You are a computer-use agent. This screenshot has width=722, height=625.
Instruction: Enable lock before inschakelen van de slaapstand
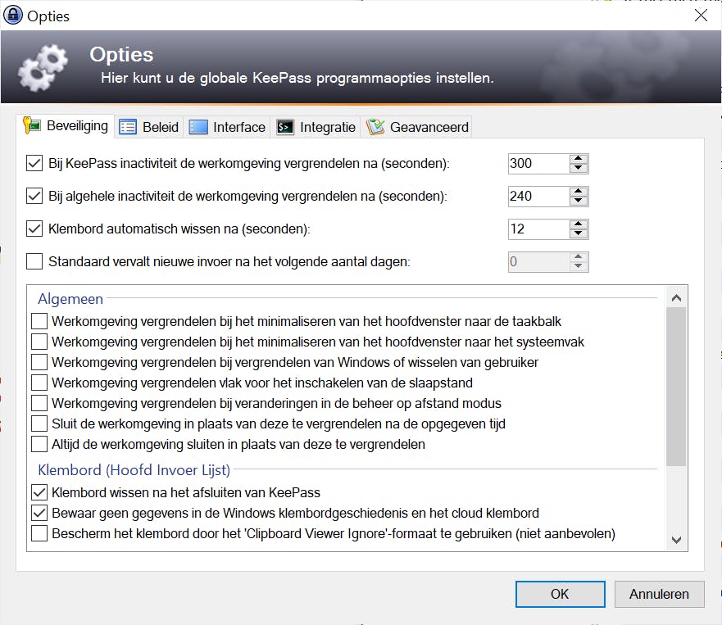tap(39, 383)
